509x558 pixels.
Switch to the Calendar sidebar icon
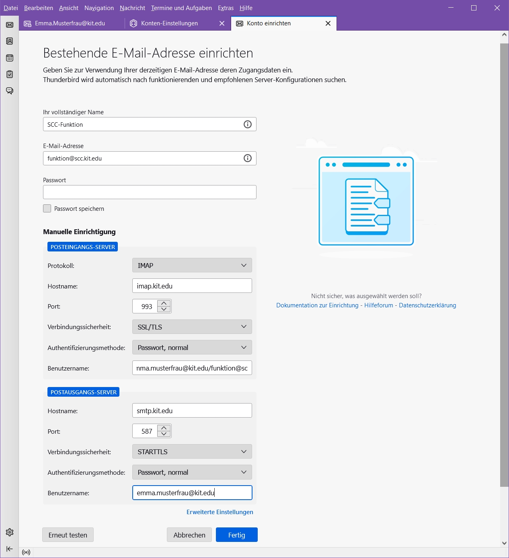(x=10, y=58)
